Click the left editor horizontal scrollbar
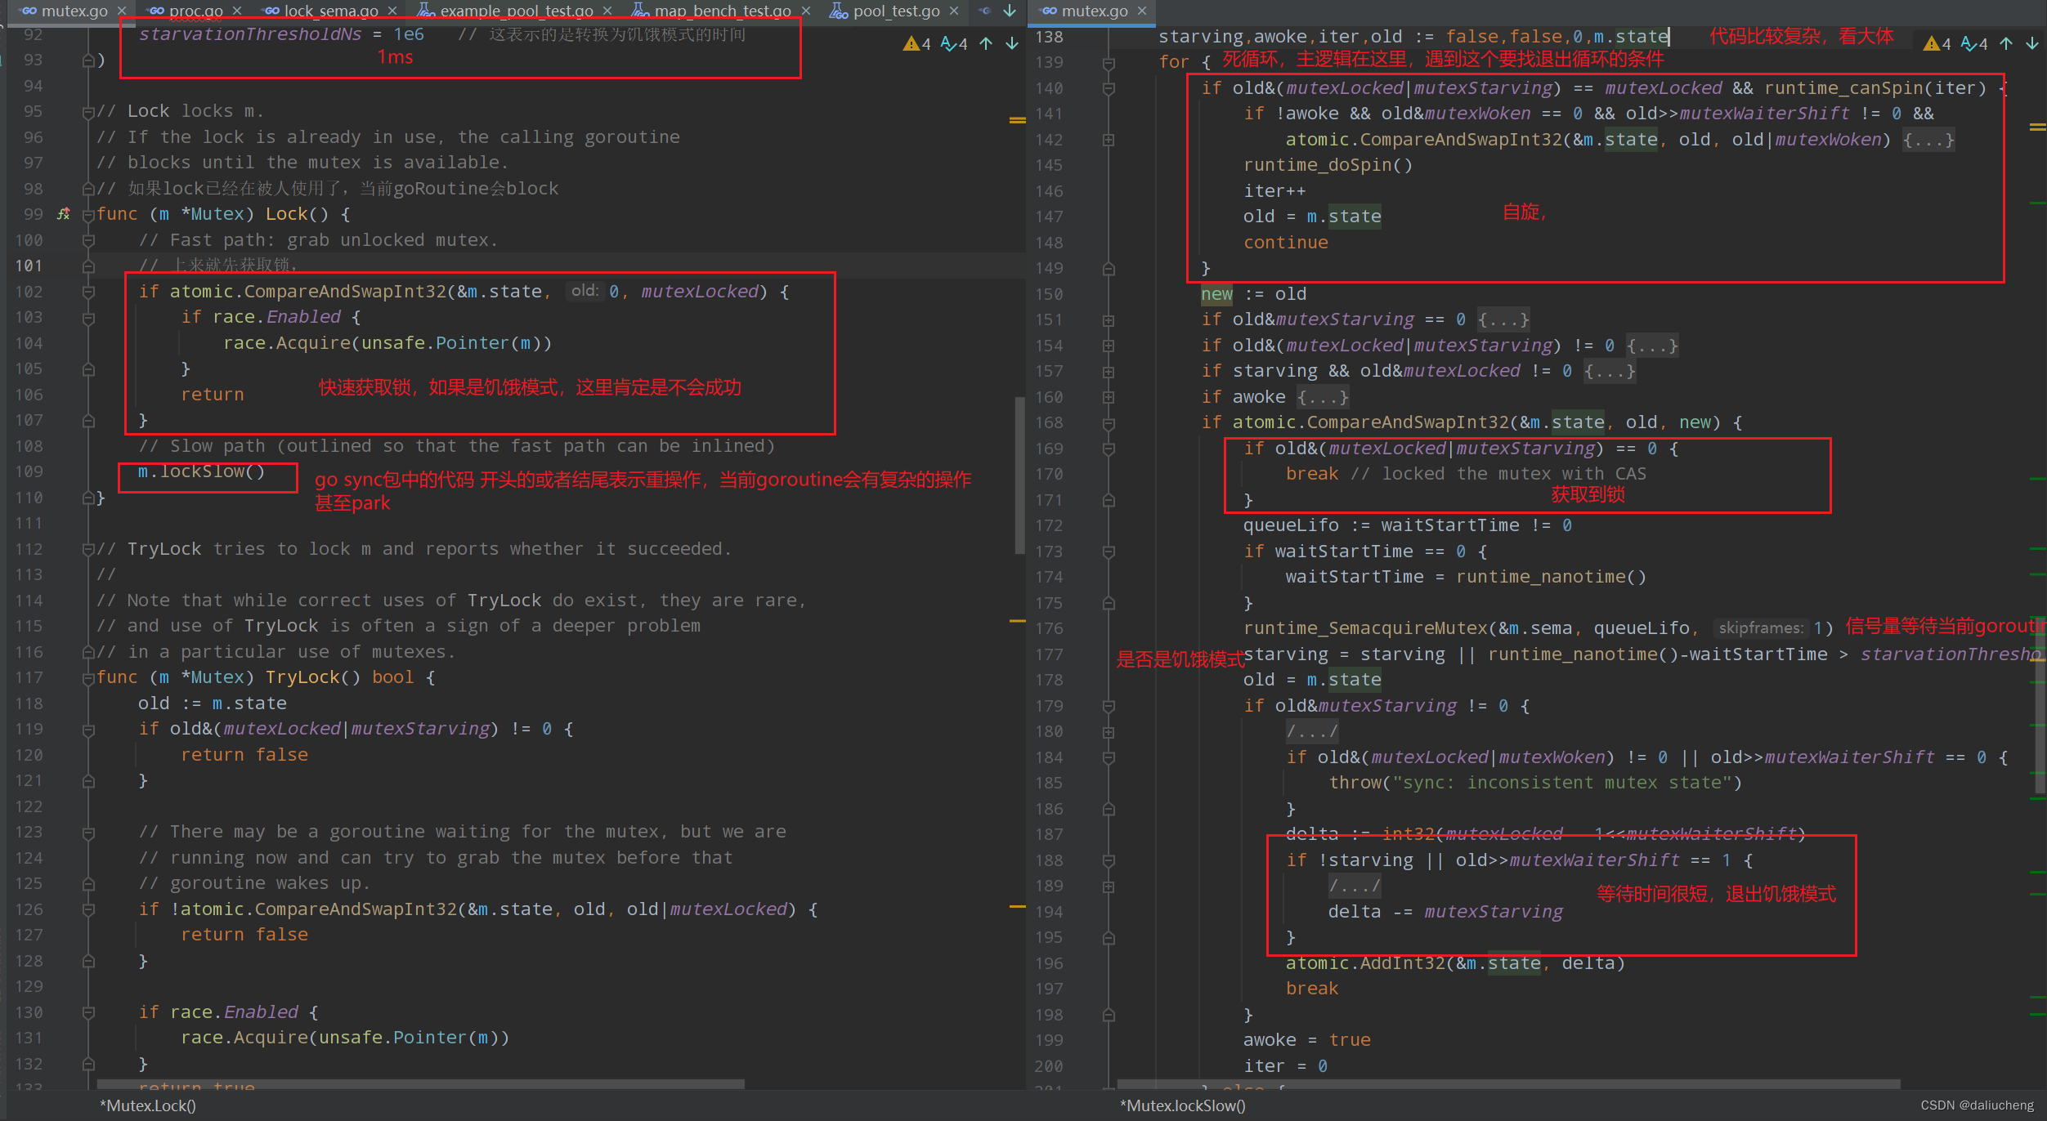Screen dimensions: 2047x1121 (x=420, y=1083)
